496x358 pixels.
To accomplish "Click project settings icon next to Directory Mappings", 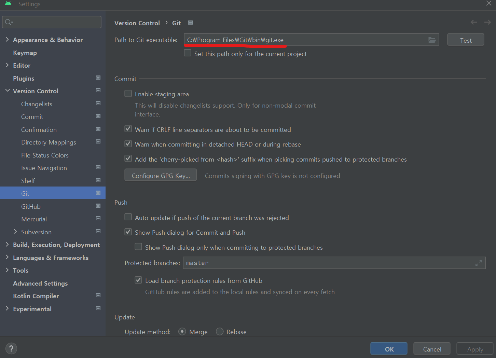I will [98, 141].
